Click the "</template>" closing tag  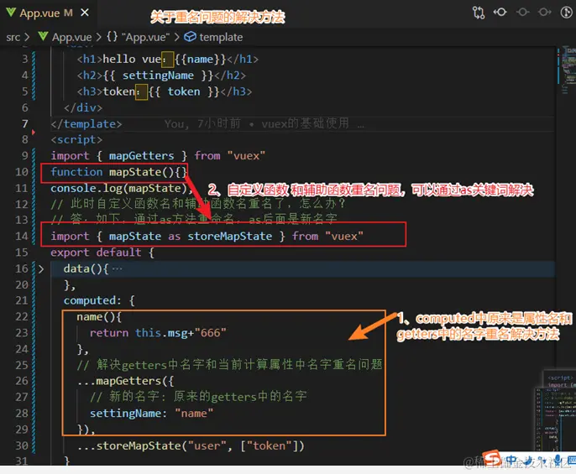point(86,124)
